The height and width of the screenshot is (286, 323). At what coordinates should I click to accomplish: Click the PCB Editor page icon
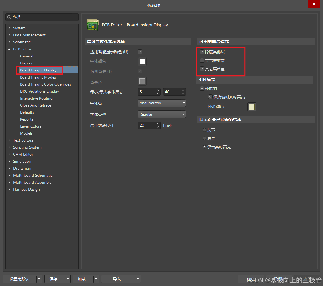[x=93, y=25]
